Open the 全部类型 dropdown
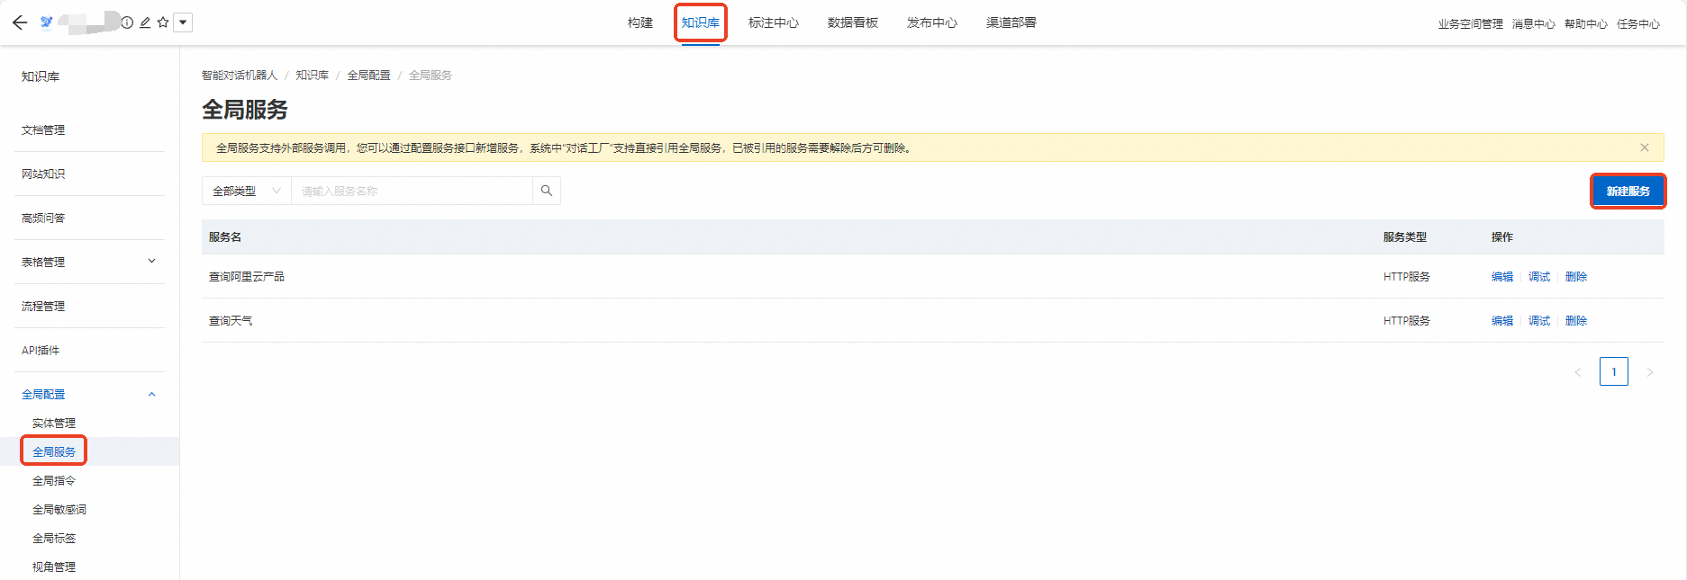Viewport: 1687px width, 580px height. pyautogui.click(x=246, y=191)
